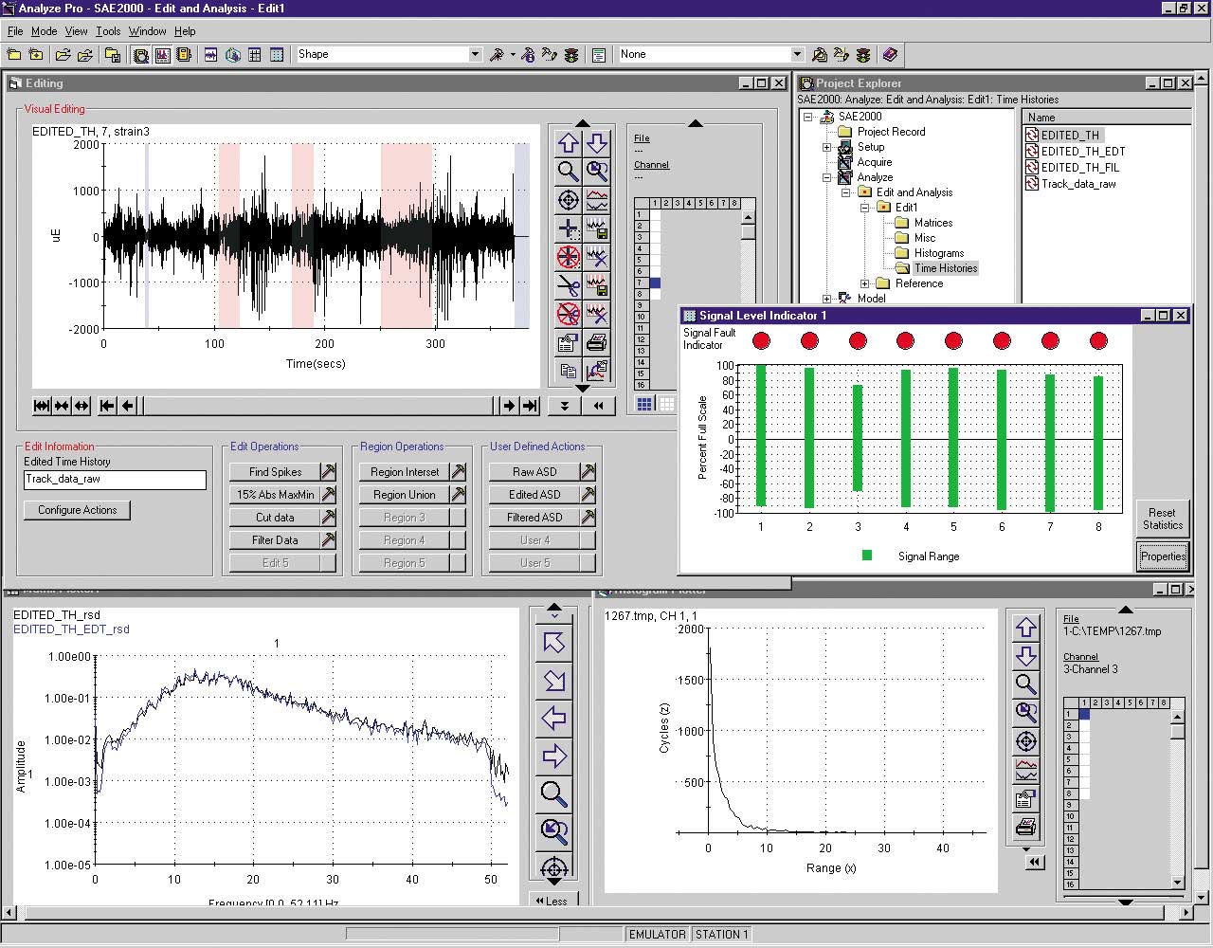Toggle the pressed waveform view button on main toolbar
This screenshot has height=948, width=1213.
pos(162,54)
